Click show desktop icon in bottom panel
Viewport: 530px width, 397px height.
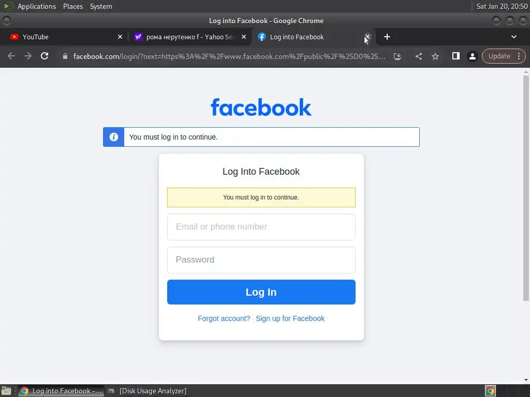(x=6, y=391)
